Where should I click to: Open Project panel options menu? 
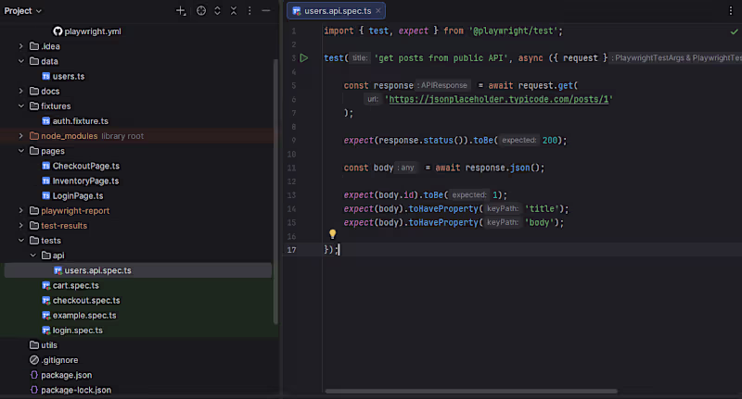click(249, 11)
